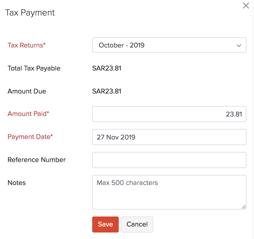Click the resize handle of the Notes box
254x239 pixels.
244,207
